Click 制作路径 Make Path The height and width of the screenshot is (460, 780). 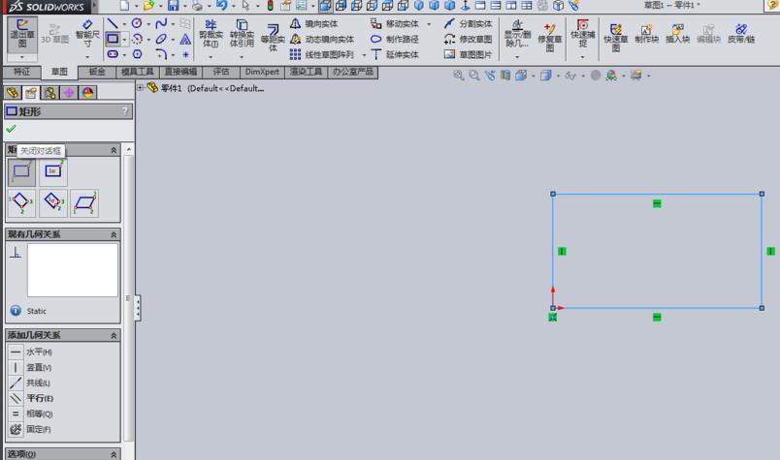[395, 39]
